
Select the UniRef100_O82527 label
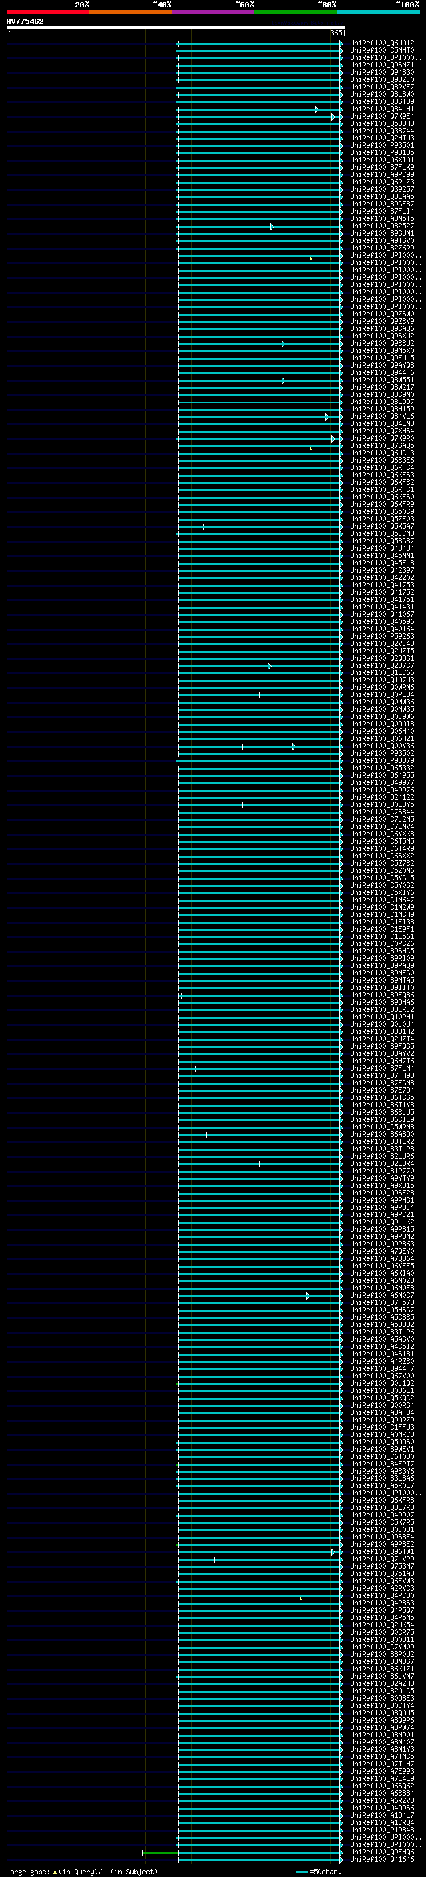382,226
